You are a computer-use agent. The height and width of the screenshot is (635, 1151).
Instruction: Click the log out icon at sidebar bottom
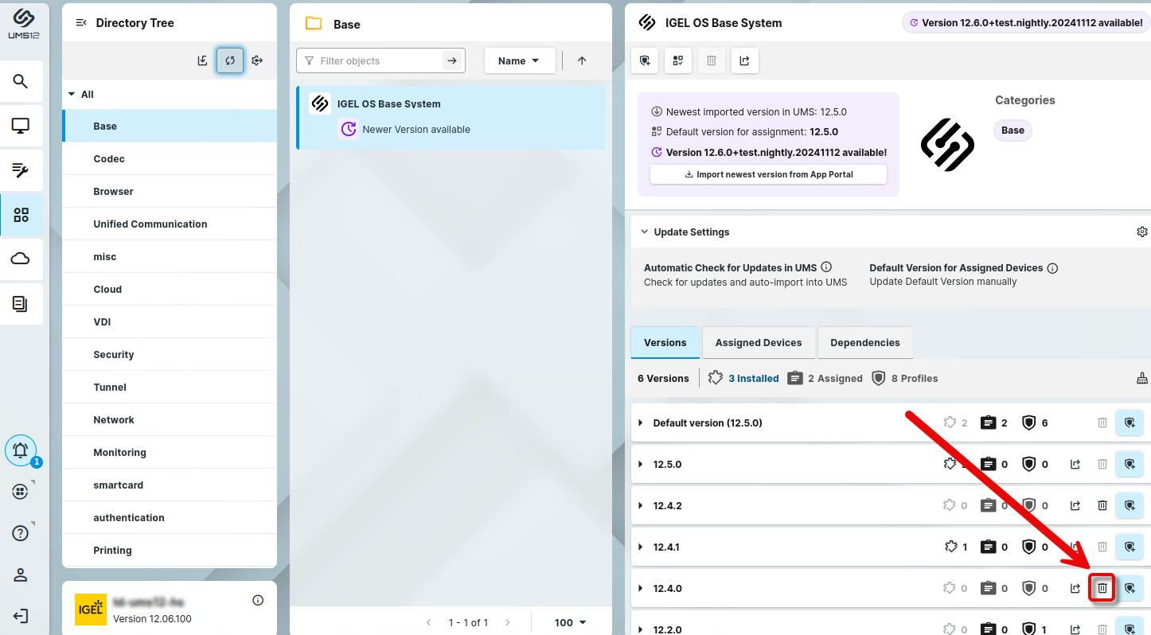[21, 616]
